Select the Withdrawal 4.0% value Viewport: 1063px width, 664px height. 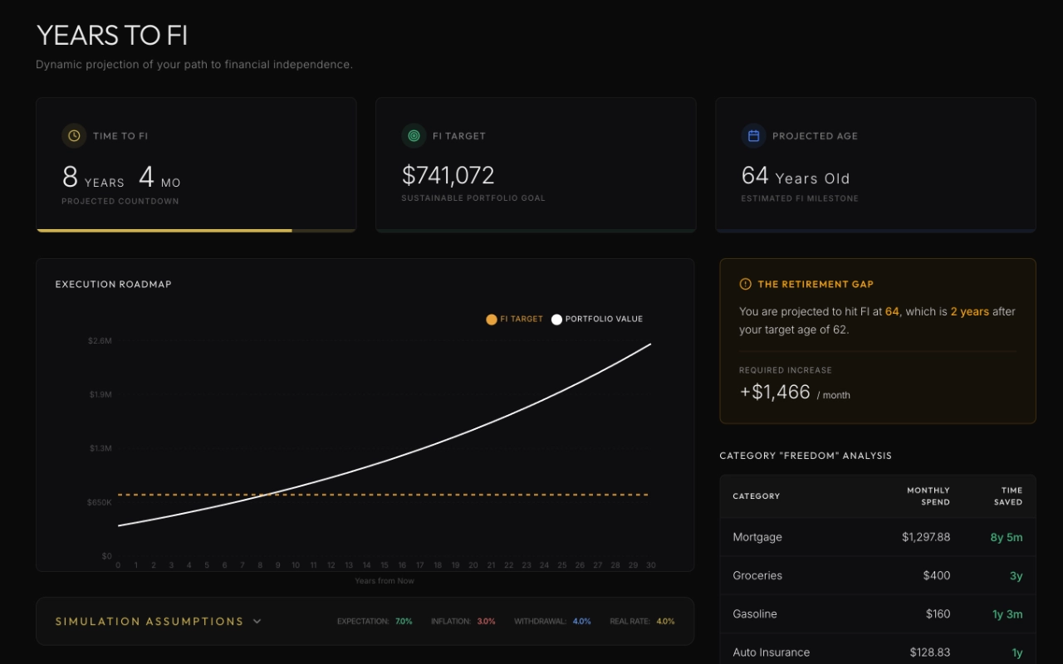coord(581,622)
